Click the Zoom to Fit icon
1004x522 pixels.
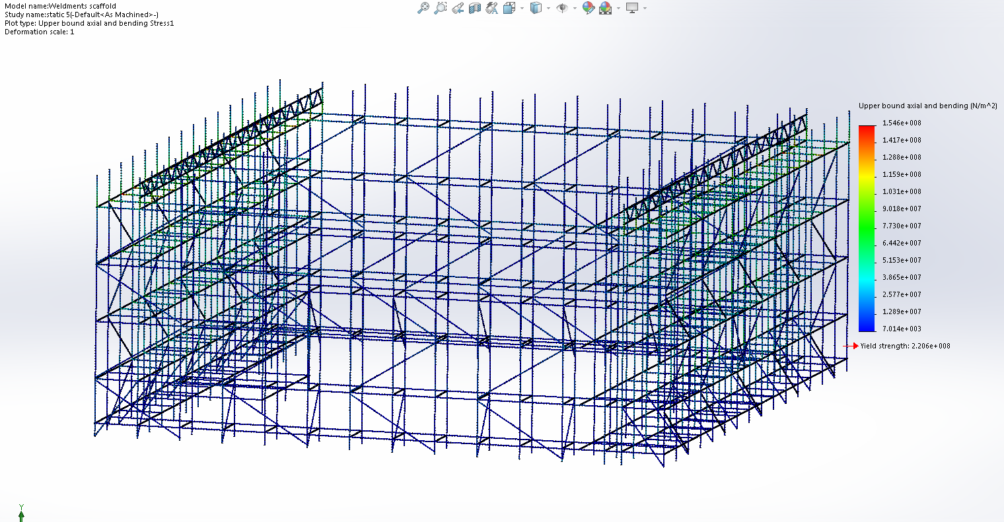coord(423,8)
